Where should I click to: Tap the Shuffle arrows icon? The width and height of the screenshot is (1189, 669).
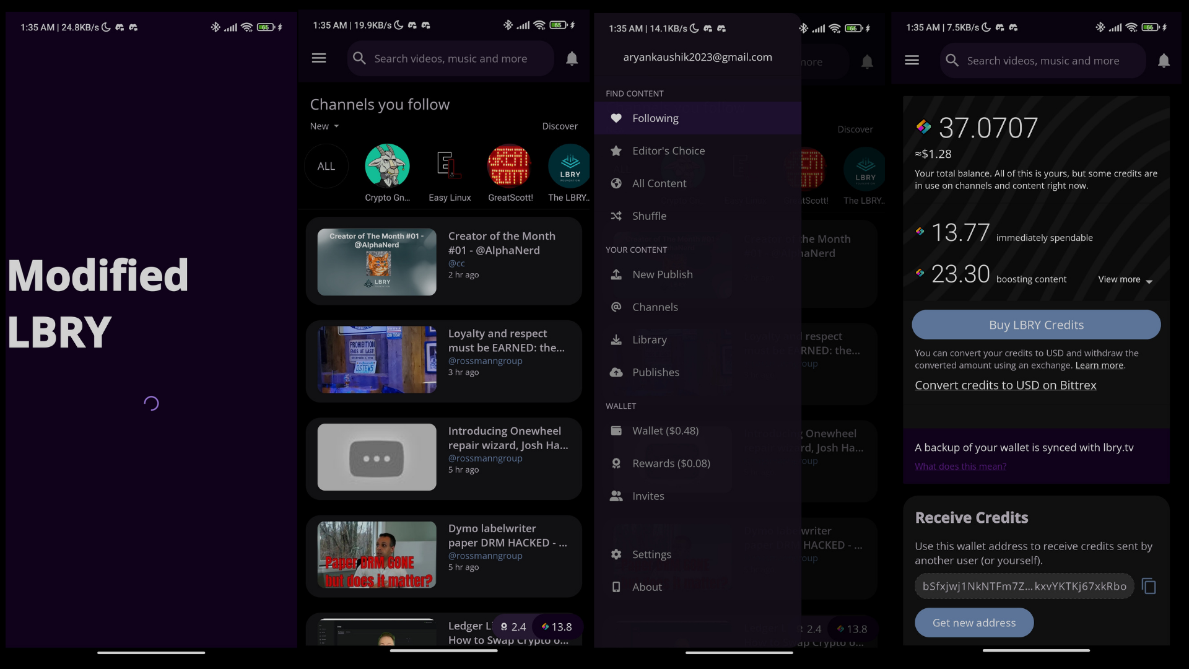click(x=616, y=216)
